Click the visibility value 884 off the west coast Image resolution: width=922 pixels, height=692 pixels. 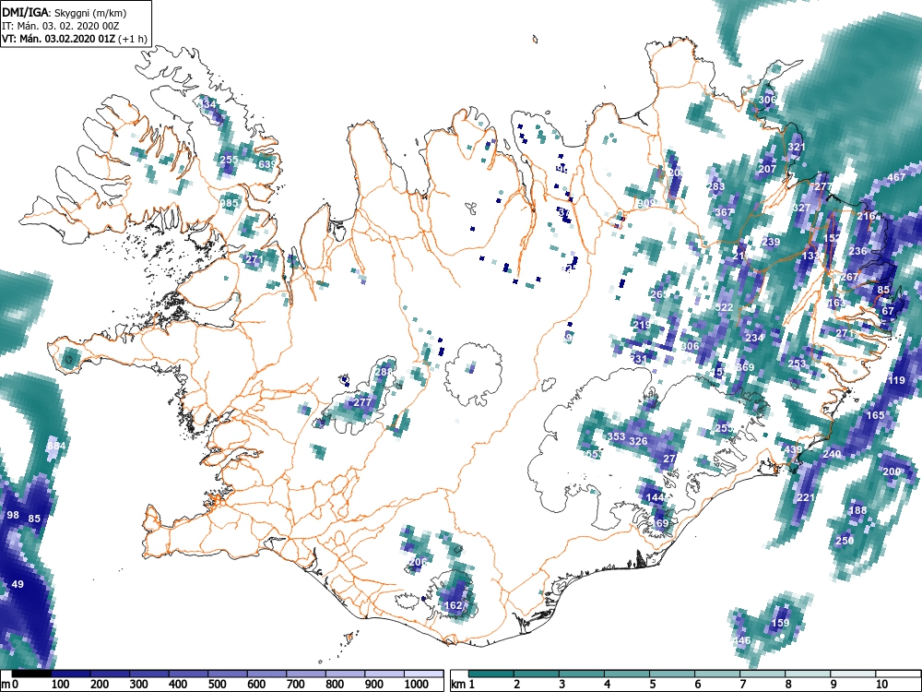click(56, 446)
